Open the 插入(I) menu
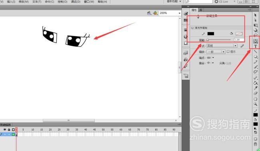The image size is (260, 151). 11,2
